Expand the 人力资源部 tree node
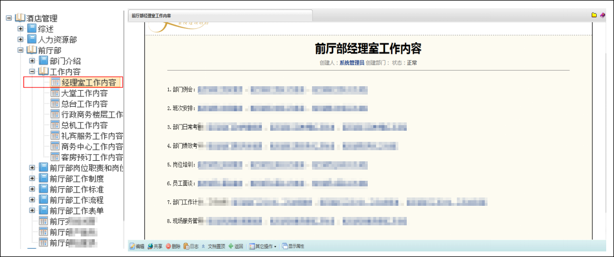This screenshot has height=257, width=614. tap(21, 39)
